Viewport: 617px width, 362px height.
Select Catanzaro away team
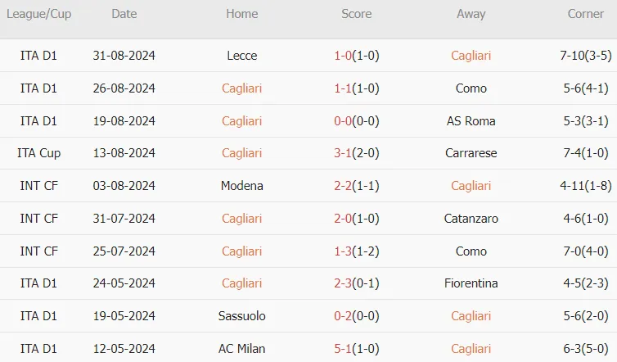471,218
